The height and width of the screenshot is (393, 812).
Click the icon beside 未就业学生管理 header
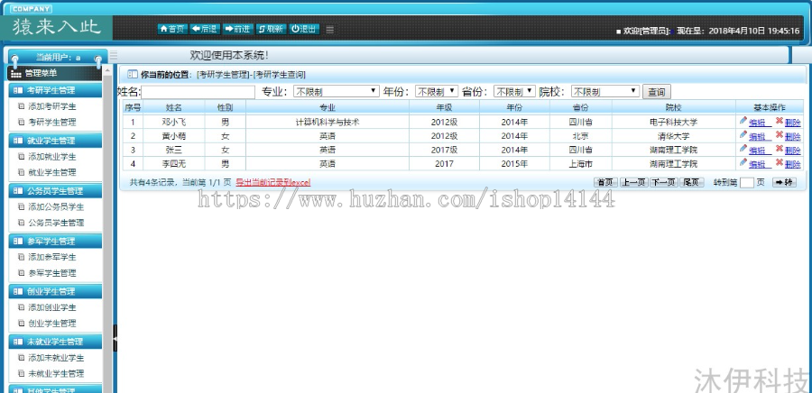point(18,342)
